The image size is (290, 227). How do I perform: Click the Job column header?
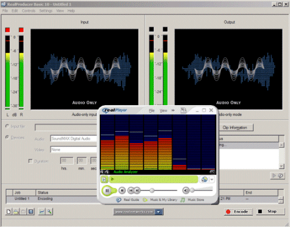(x=24, y=193)
